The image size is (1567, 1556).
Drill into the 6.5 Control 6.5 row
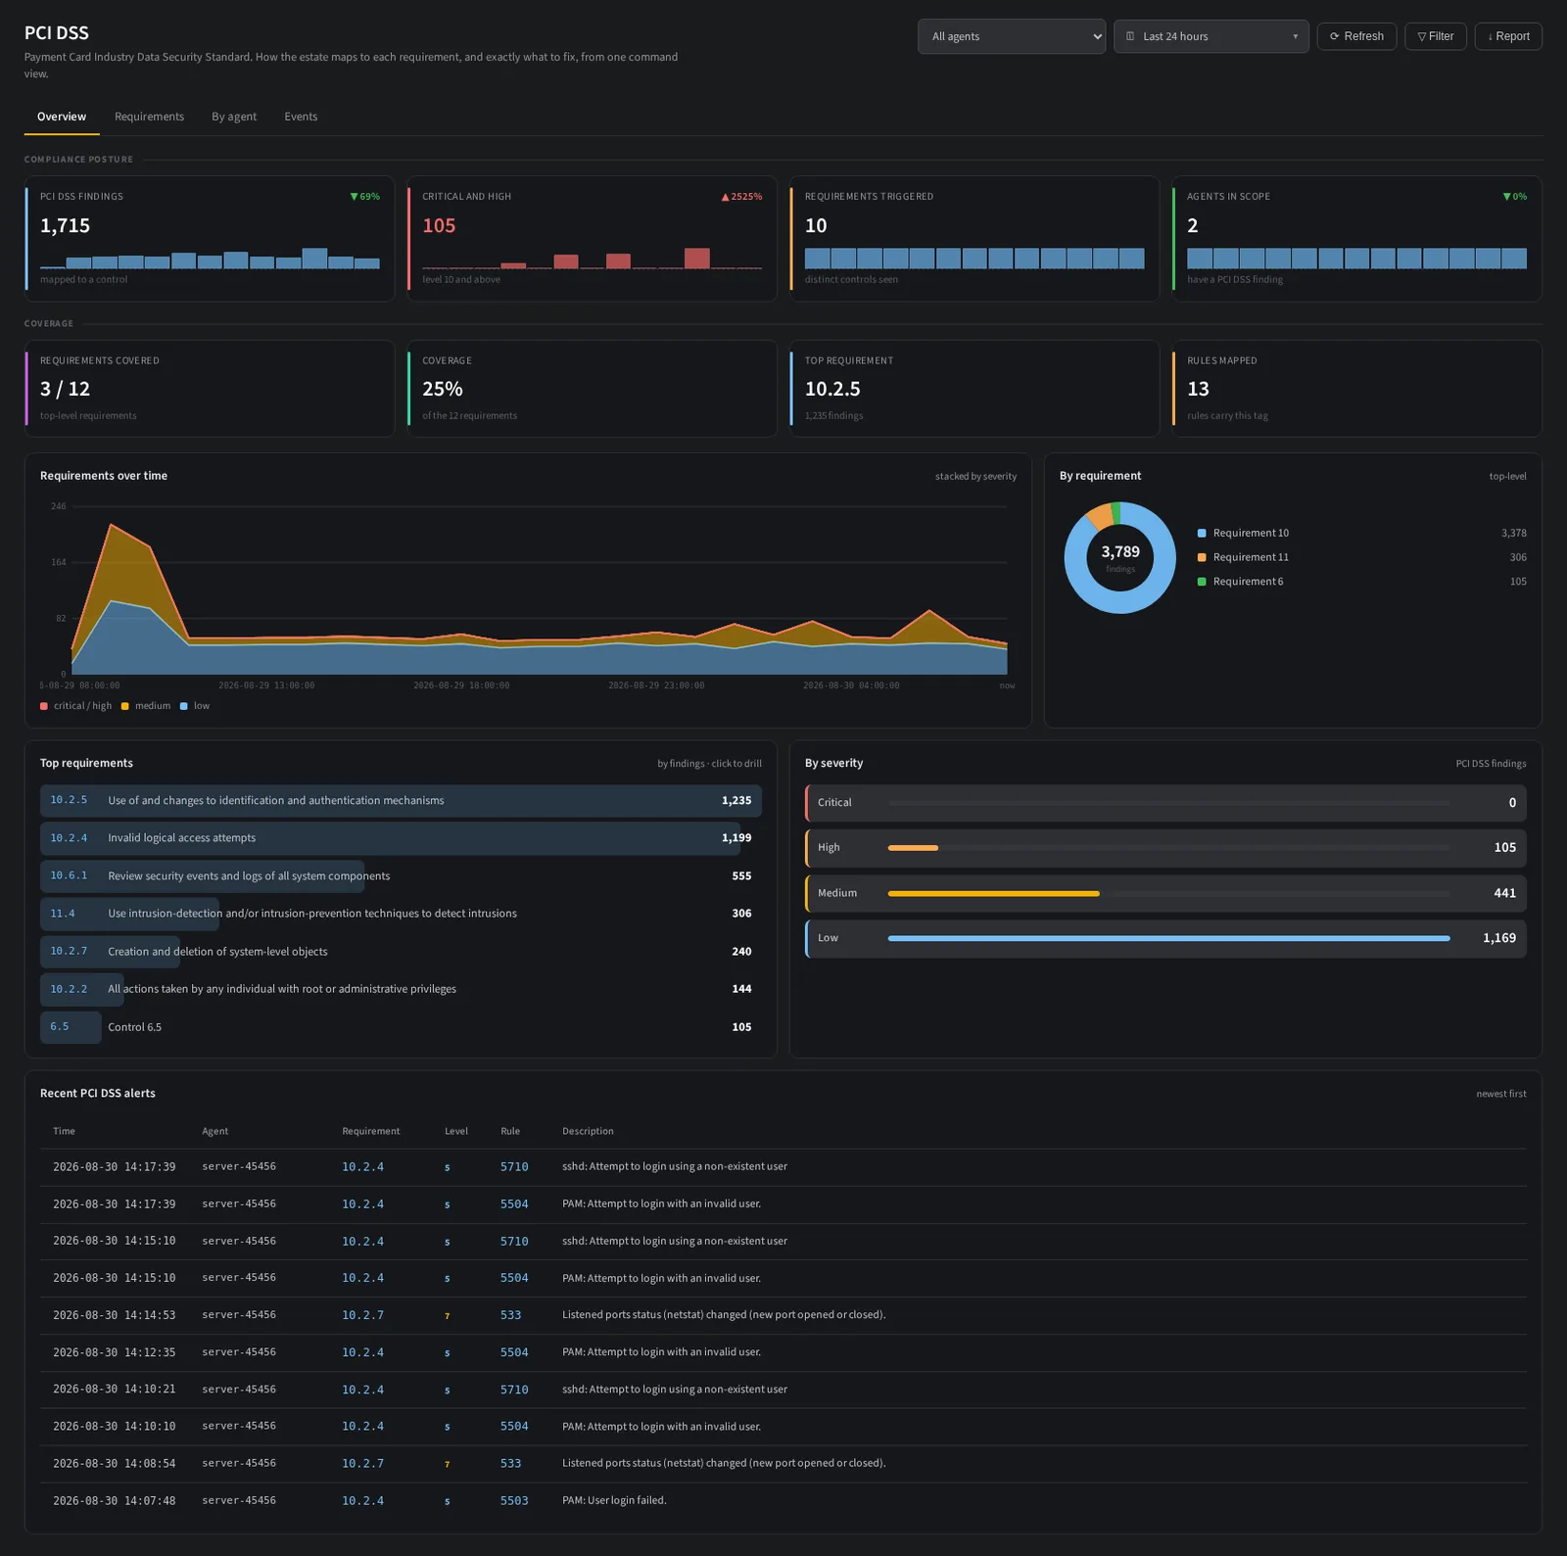coord(401,1027)
